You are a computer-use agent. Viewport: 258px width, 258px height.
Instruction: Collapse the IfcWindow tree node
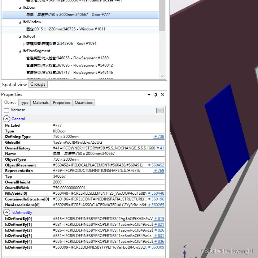[x=20, y=22]
